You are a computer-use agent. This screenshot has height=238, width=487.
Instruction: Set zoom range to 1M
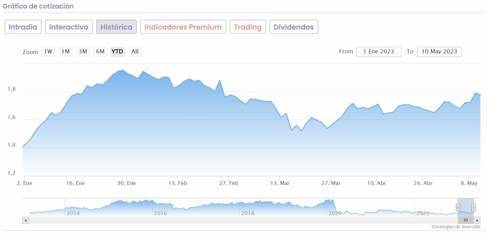(65, 51)
